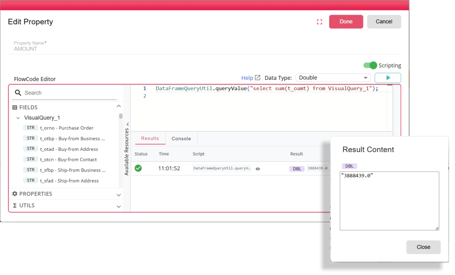The image size is (455, 275).
Task: Collapse the VisualQuery_1 tree node
Action: tap(18, 118)
